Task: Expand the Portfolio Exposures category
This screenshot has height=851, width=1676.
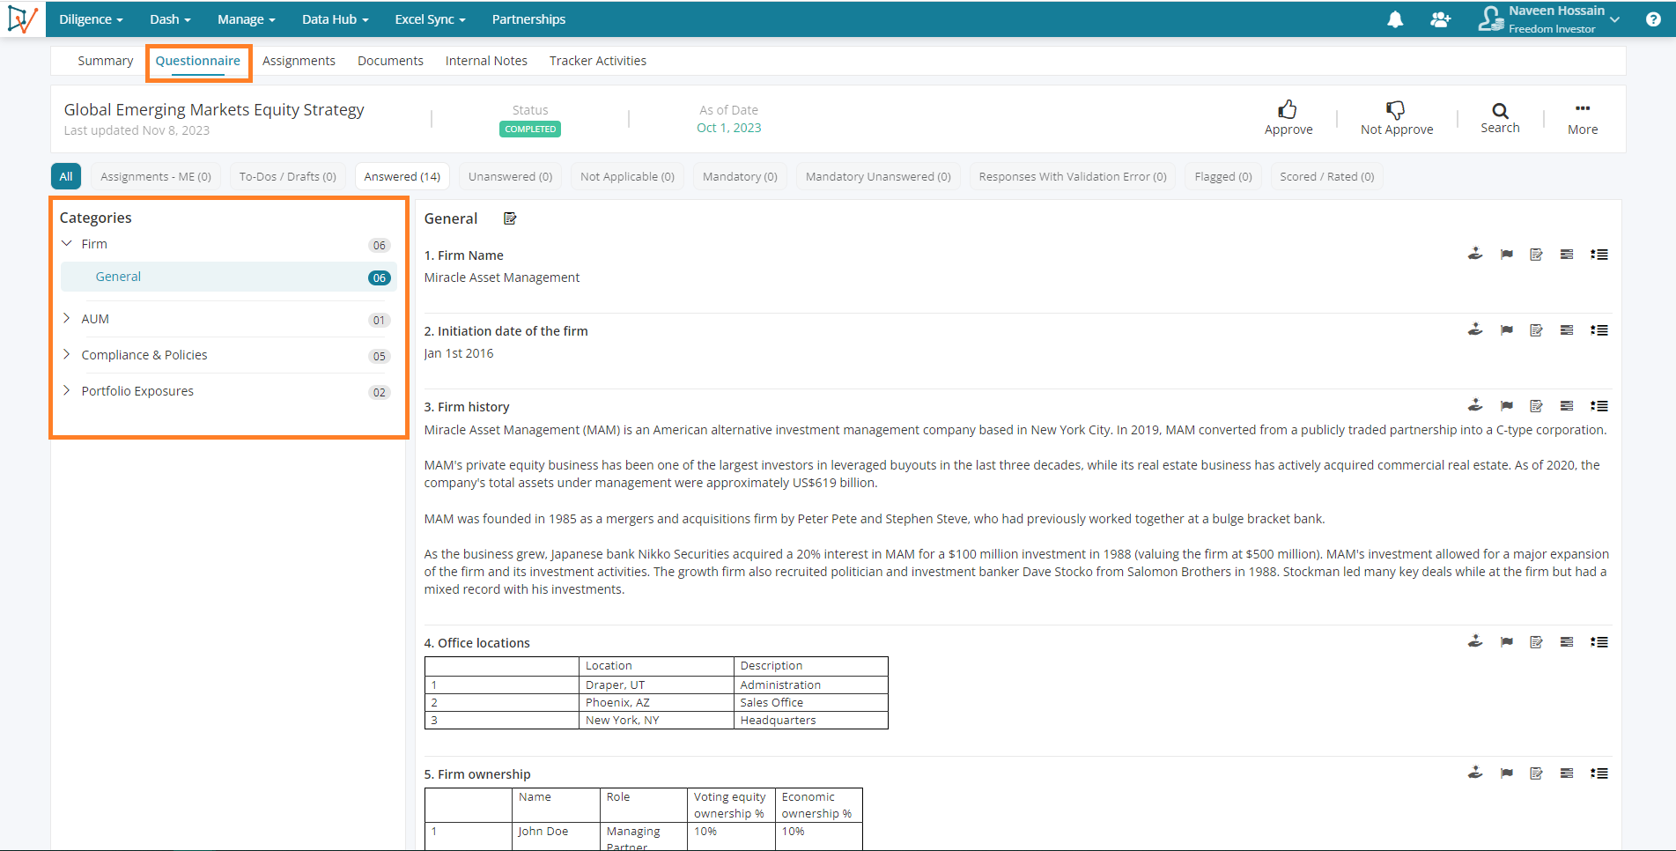Action: click(67, 391)
